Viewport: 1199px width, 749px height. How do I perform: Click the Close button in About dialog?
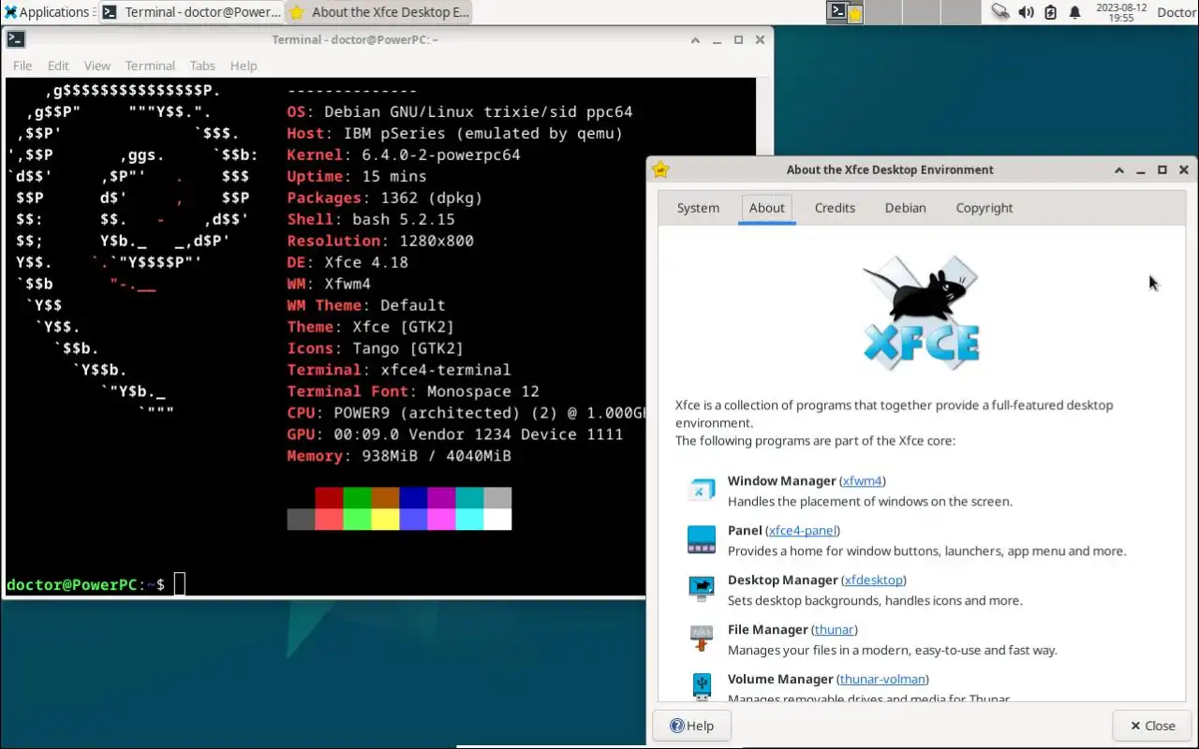pyautogui.click(x=1152, y=726)
